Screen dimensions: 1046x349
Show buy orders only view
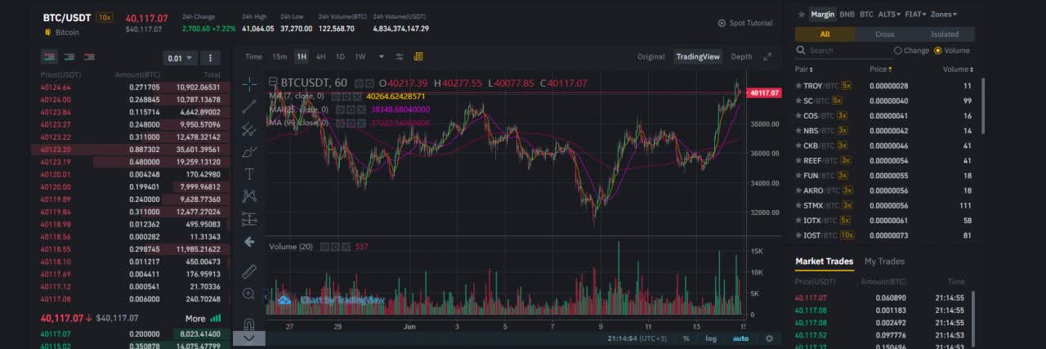click(x=69, y=57)
